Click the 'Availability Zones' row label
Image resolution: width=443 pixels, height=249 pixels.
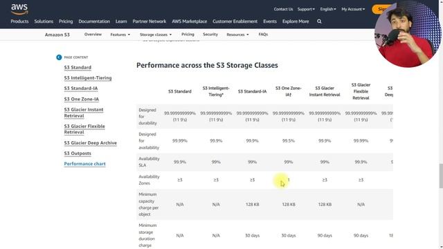(150, 180)
